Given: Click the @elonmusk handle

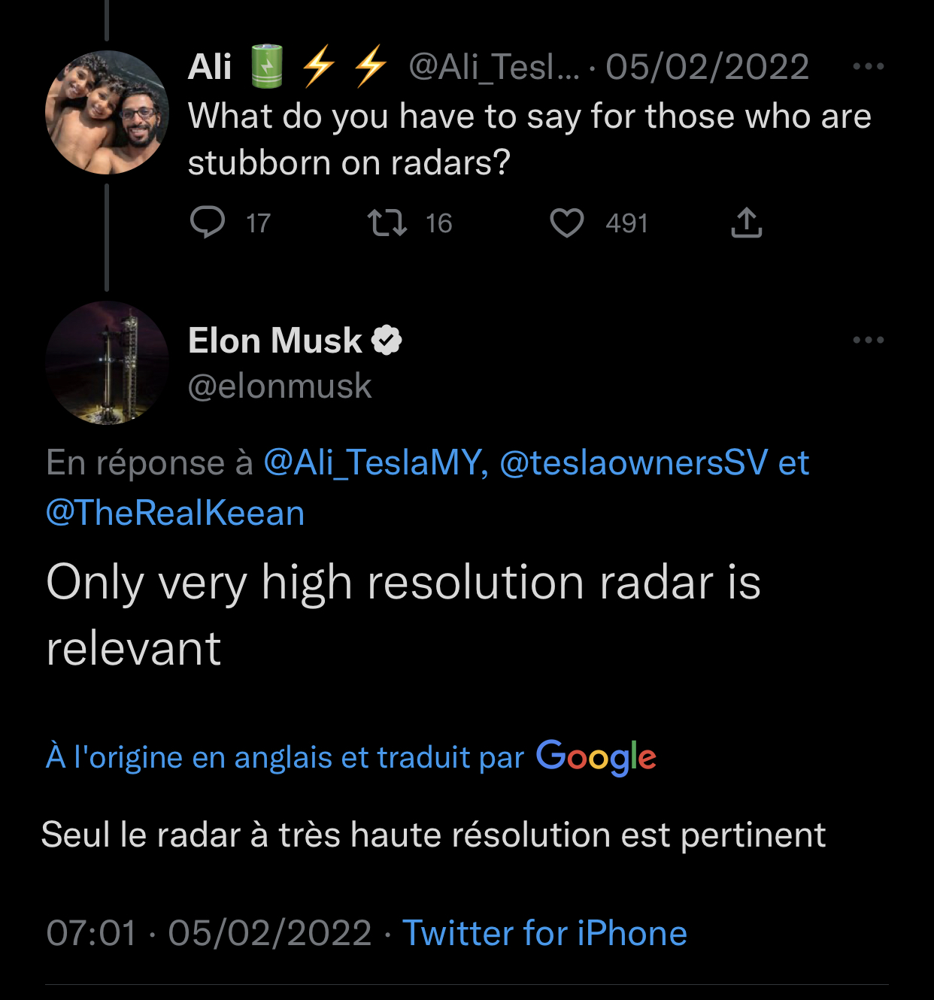Looking at the screenshot, I should (x=280, y=386).
